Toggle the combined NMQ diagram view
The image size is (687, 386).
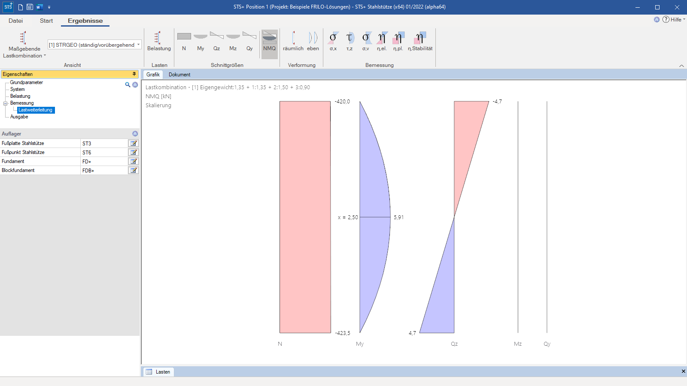point(270,44)
